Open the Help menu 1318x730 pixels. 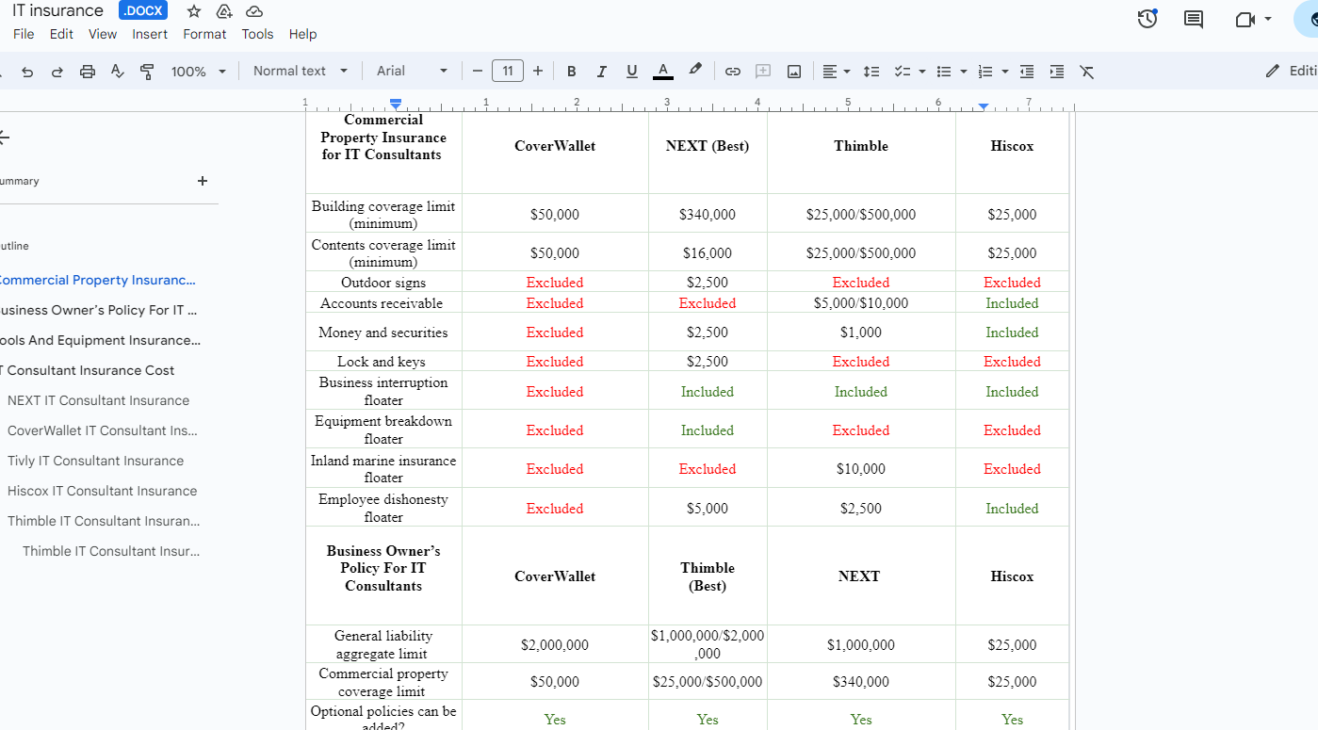[x=302, y=34]
